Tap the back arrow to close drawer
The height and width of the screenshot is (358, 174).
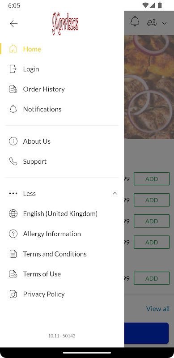pos(14,24)
